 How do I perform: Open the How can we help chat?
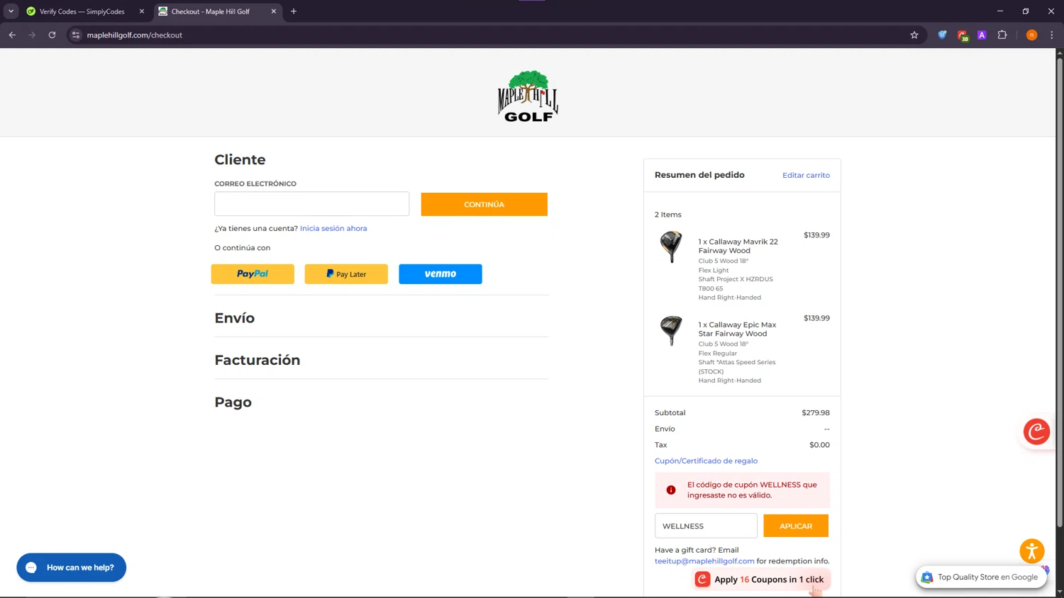tap(72, 568)
